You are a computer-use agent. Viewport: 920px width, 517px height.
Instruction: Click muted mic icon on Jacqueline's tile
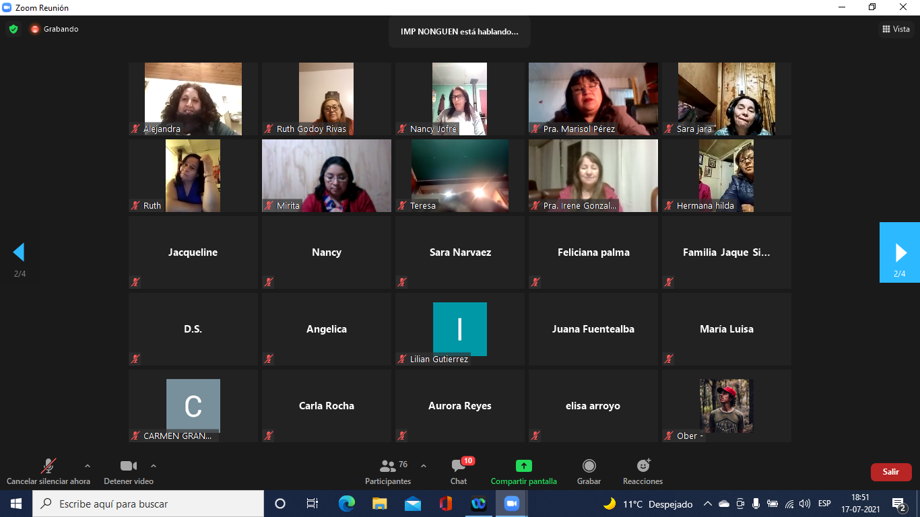[x=135, y=282]
